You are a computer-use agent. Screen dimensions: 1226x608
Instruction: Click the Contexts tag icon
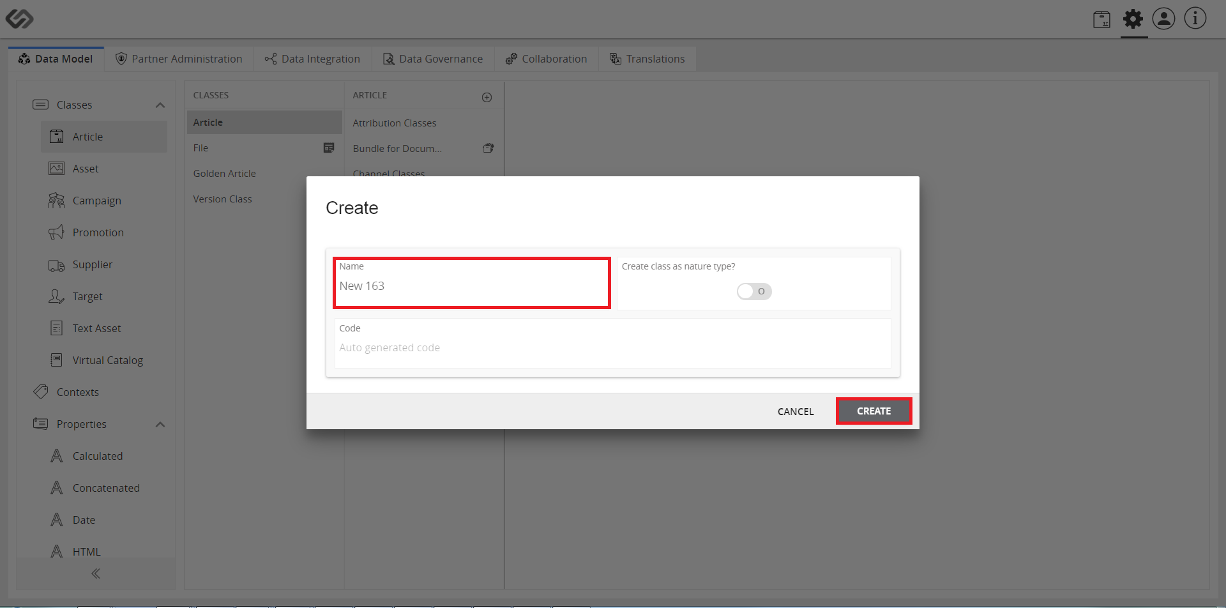point(41,391)
